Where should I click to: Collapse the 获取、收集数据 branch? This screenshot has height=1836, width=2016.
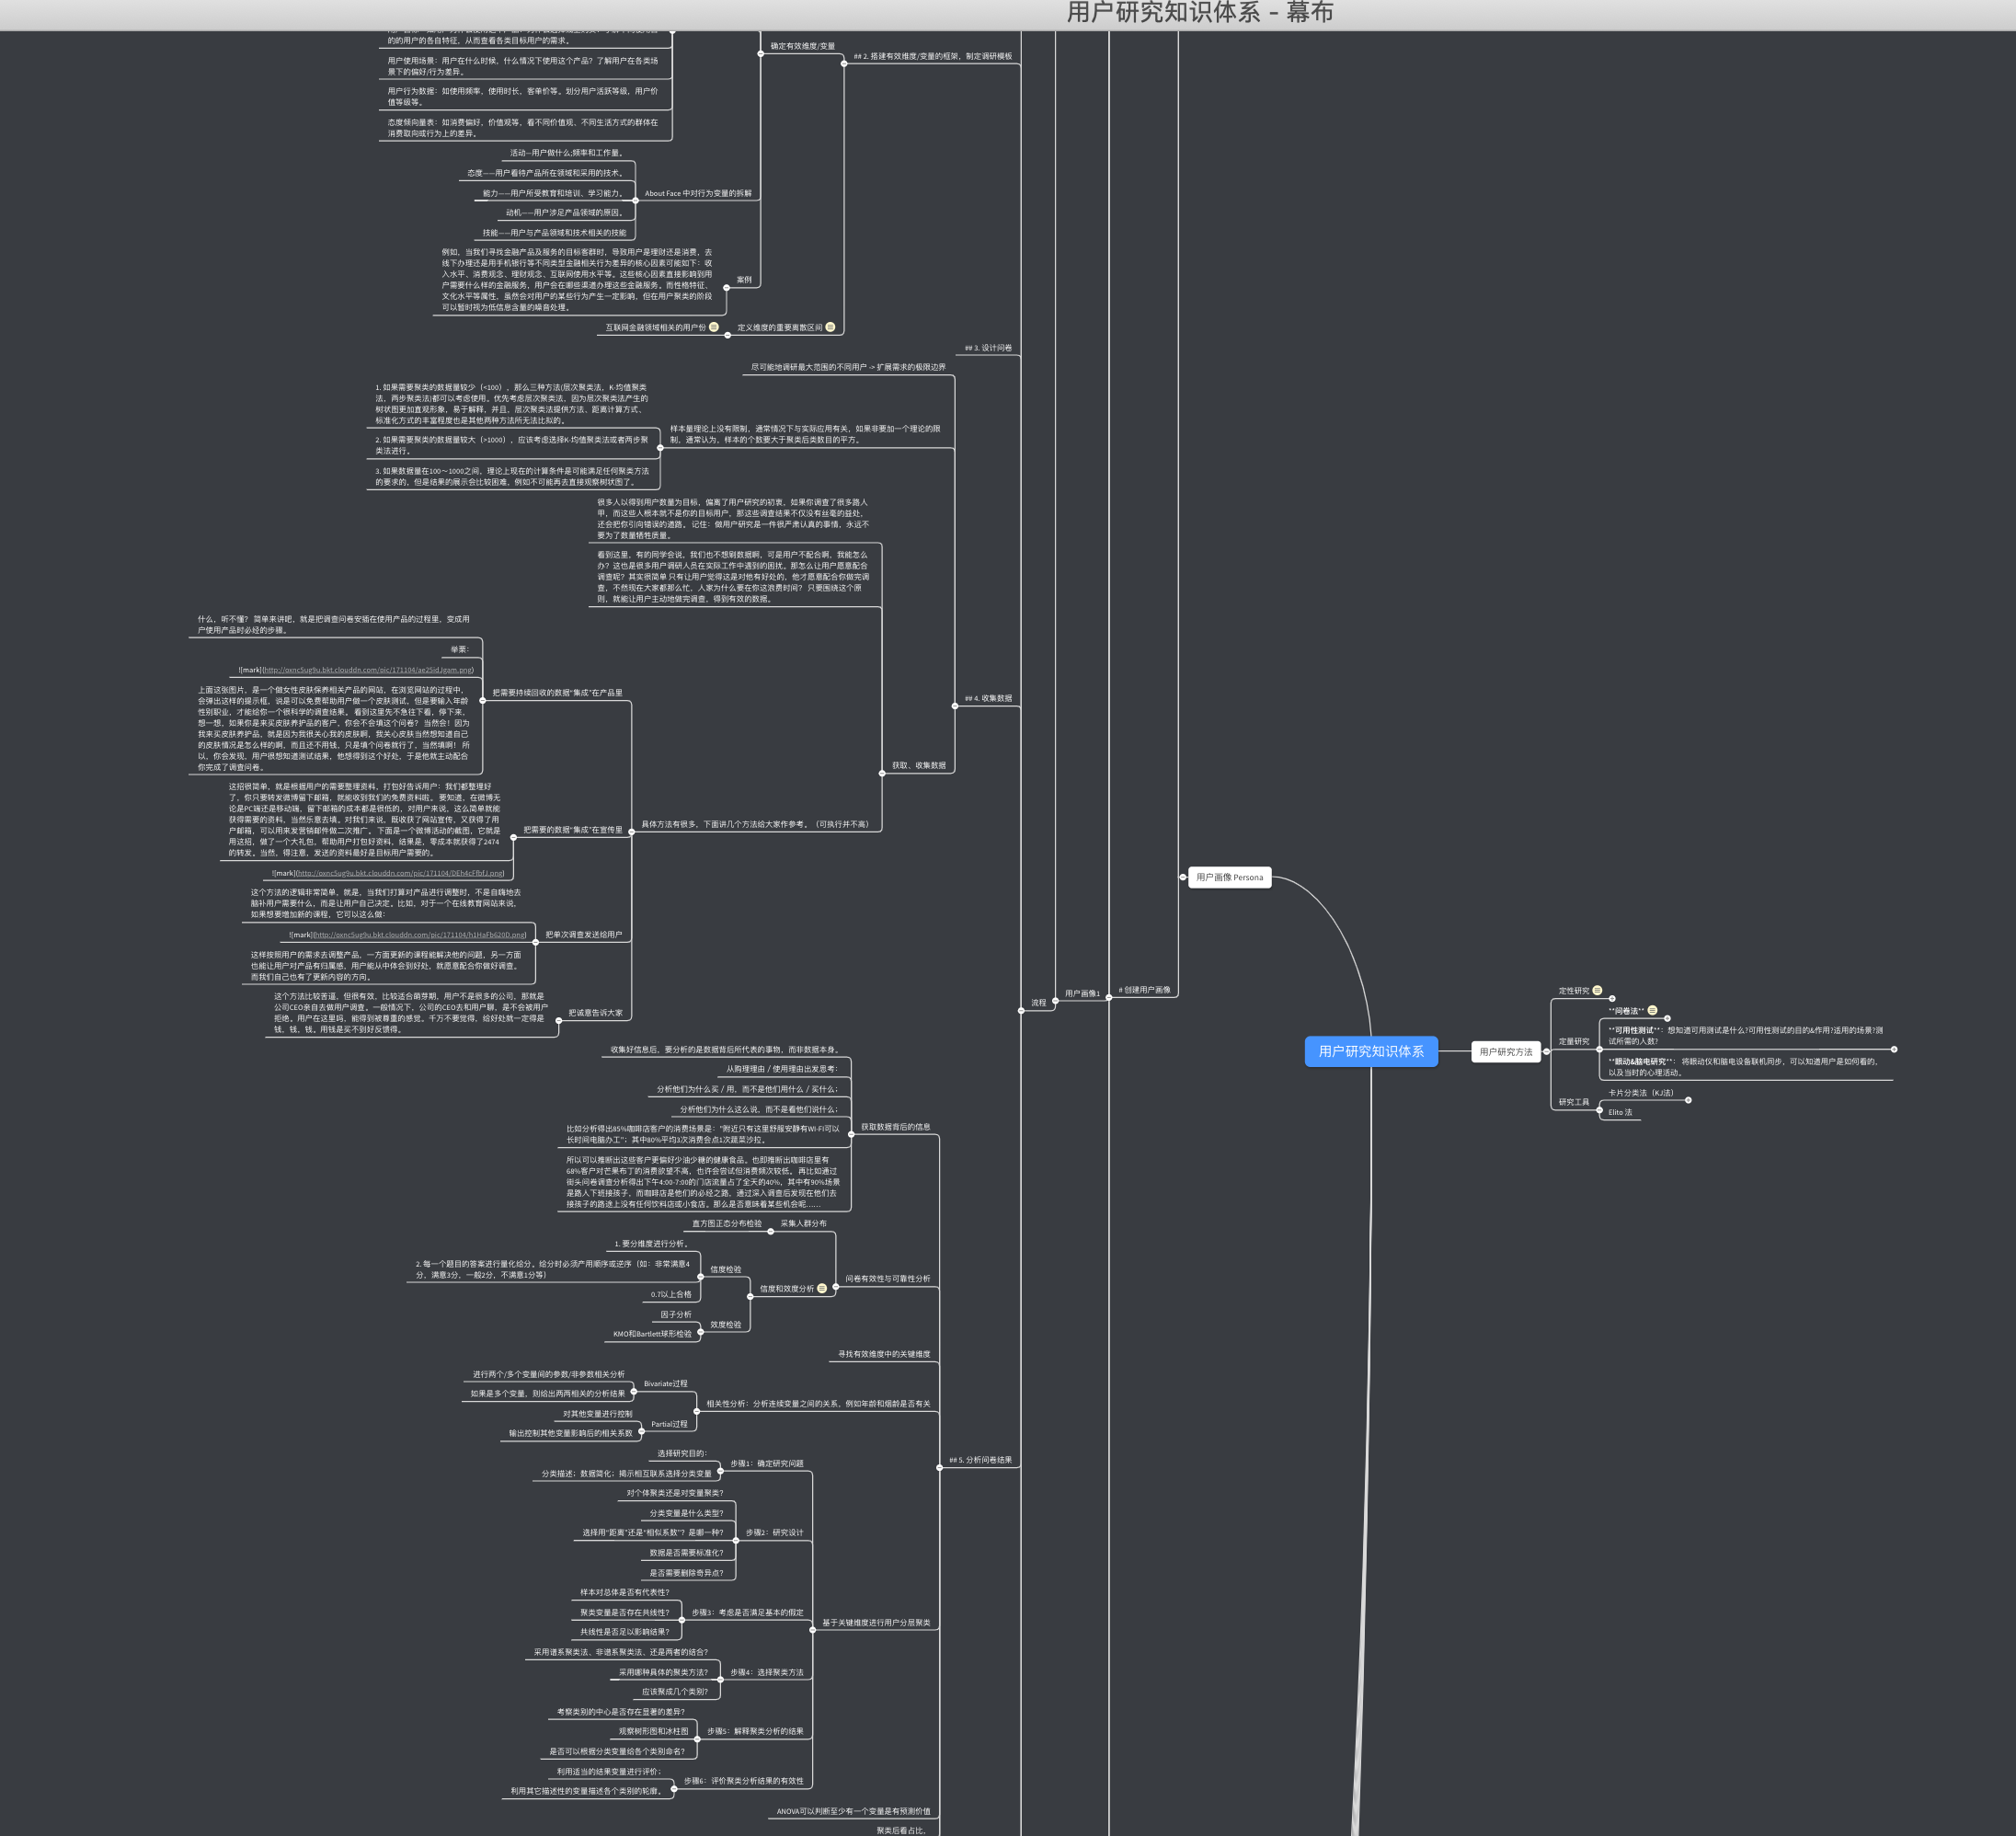click(x=882, y=773)
